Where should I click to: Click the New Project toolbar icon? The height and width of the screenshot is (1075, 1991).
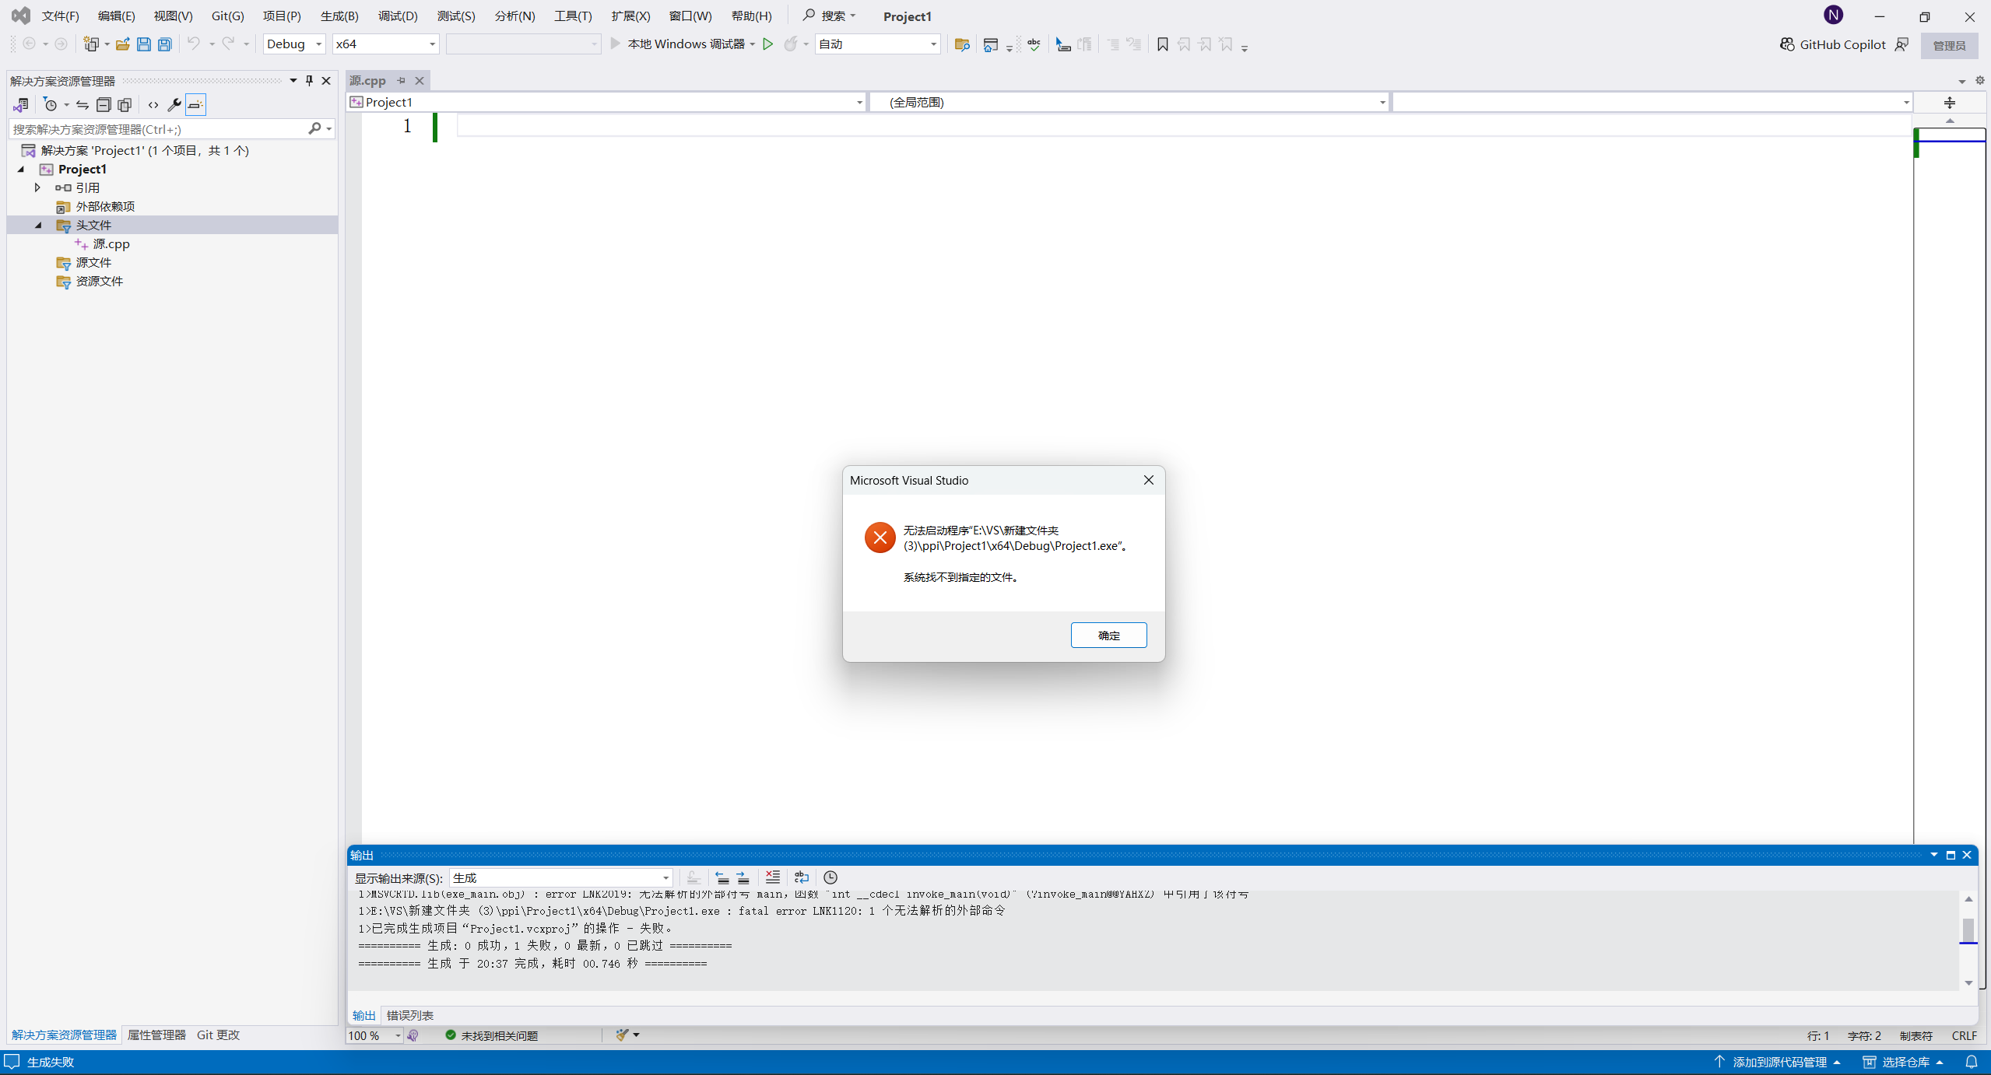pos(92,44)
